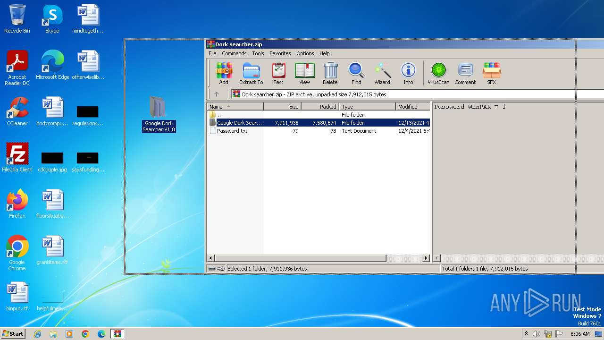
Task: Click the WinRAR taskbar button
Action: click(117, 334)
